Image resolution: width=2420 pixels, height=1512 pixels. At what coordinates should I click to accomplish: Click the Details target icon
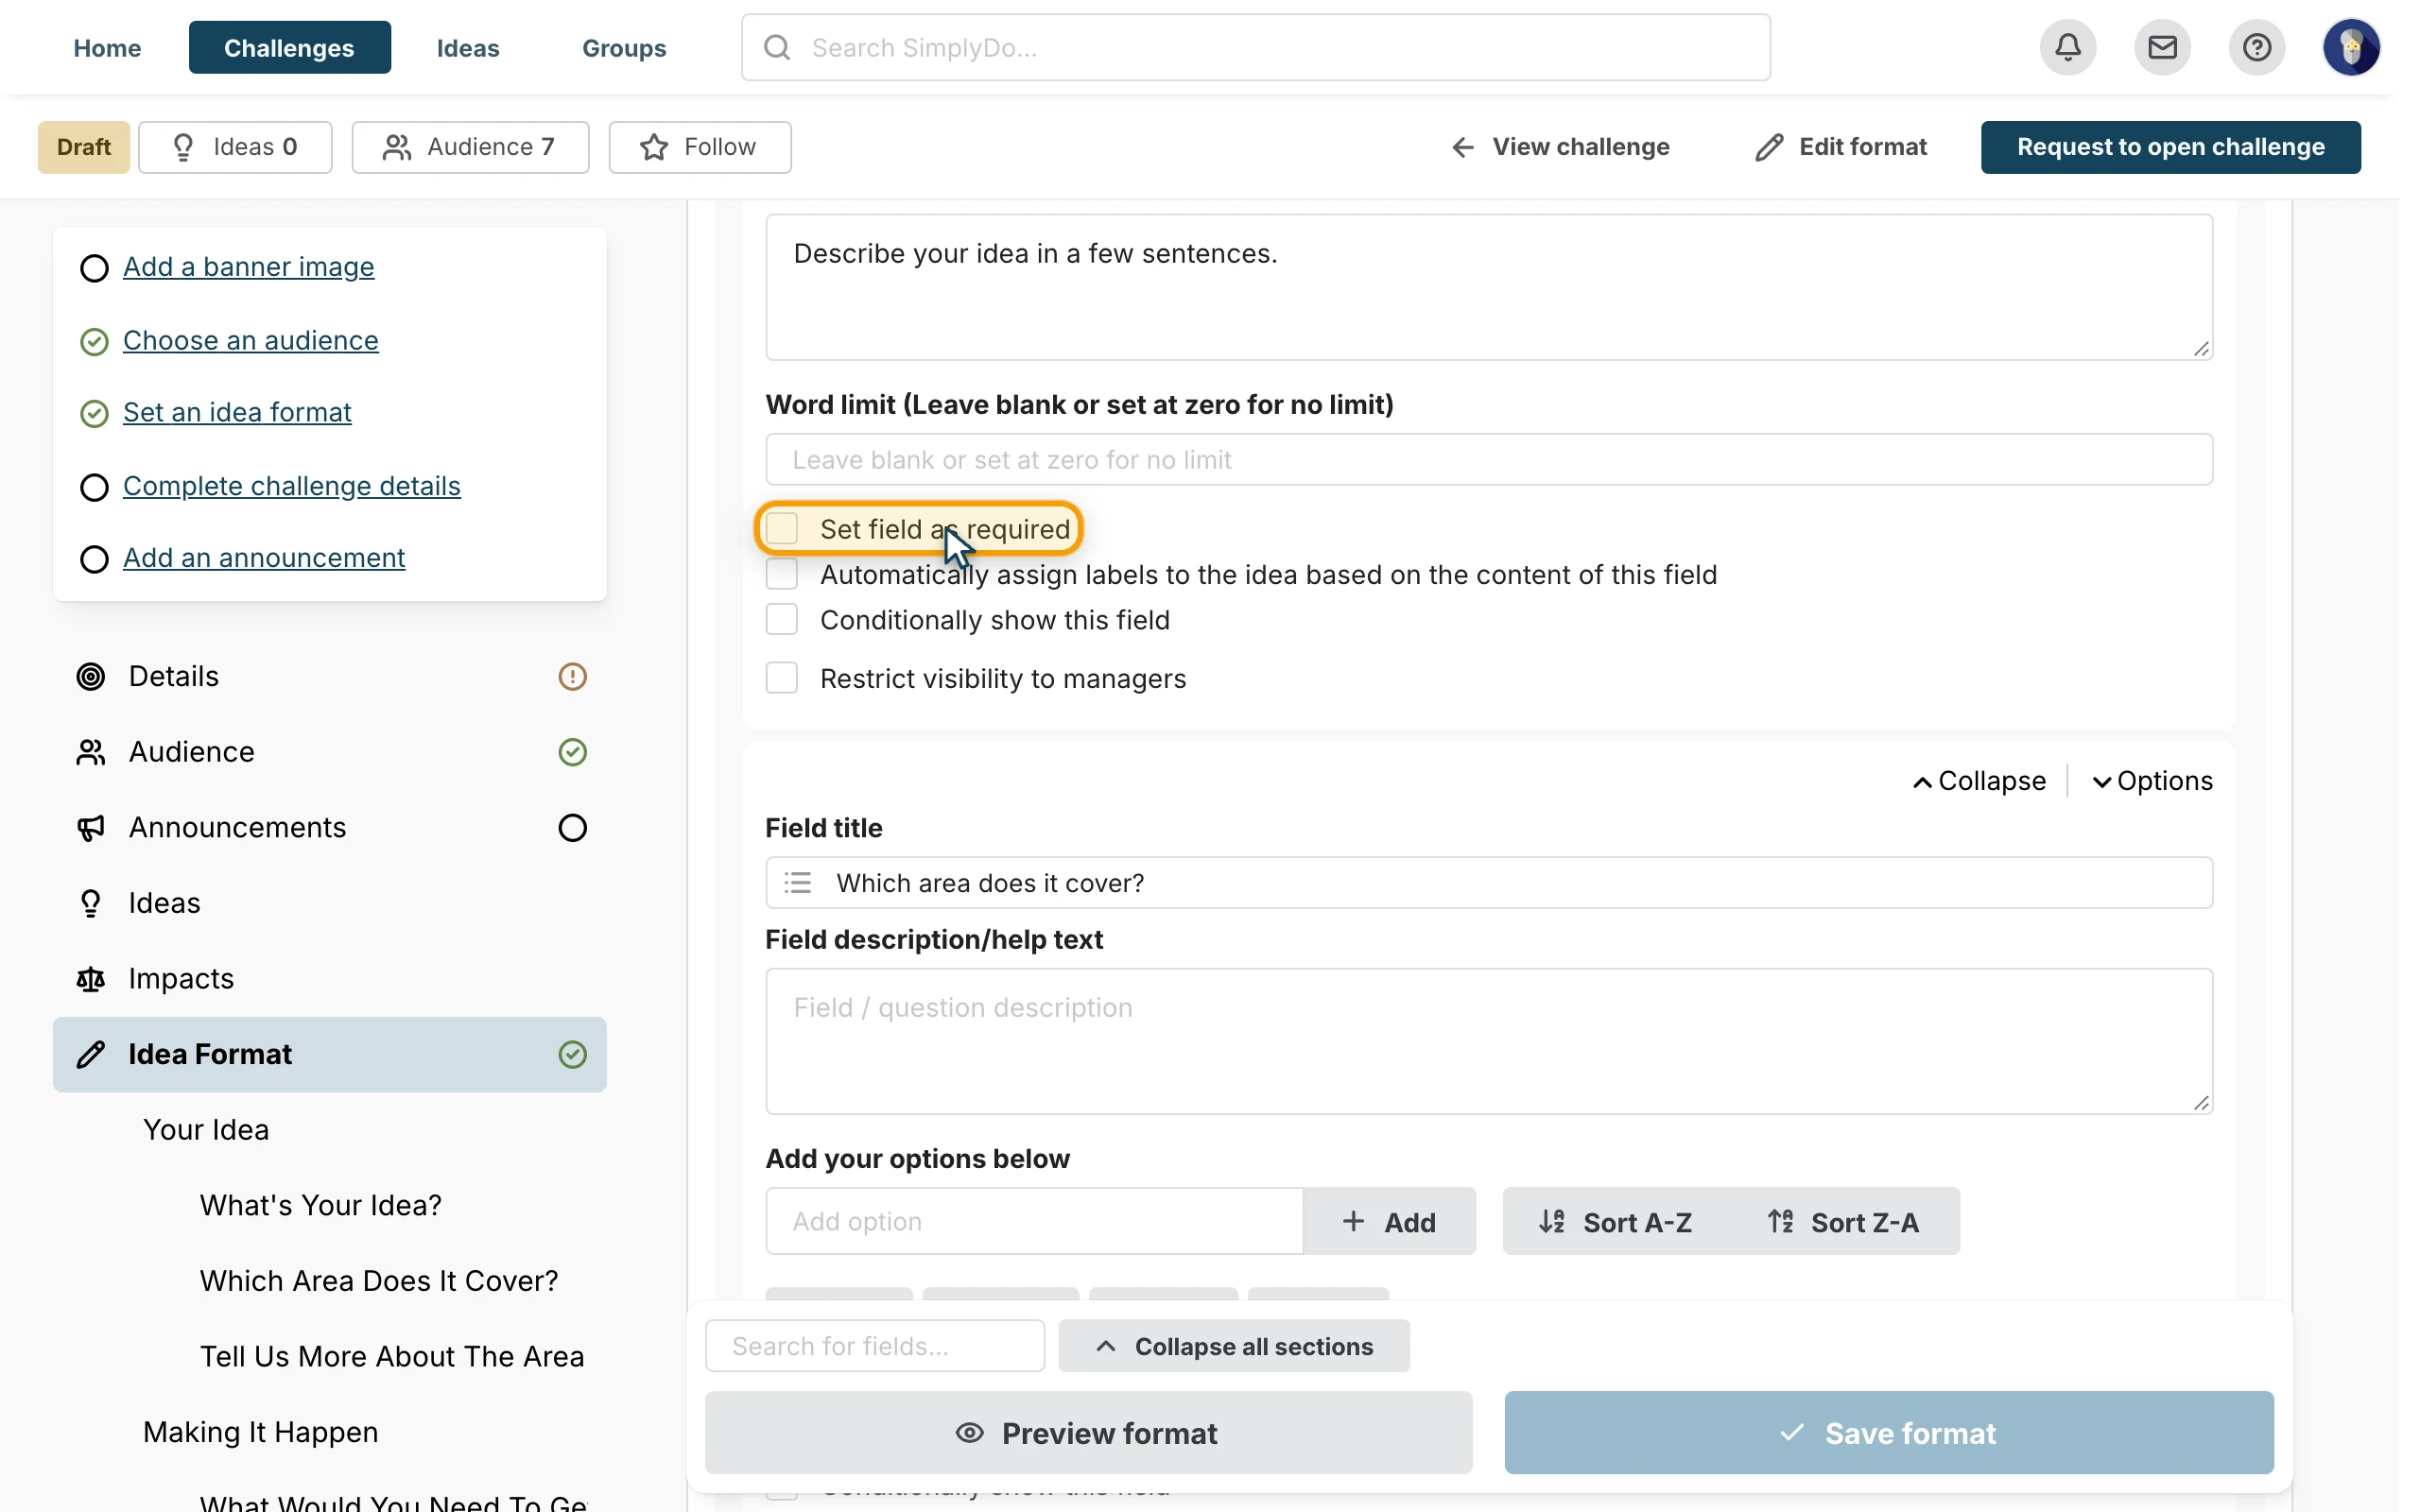pyautogui.click(x=91, y=677)
